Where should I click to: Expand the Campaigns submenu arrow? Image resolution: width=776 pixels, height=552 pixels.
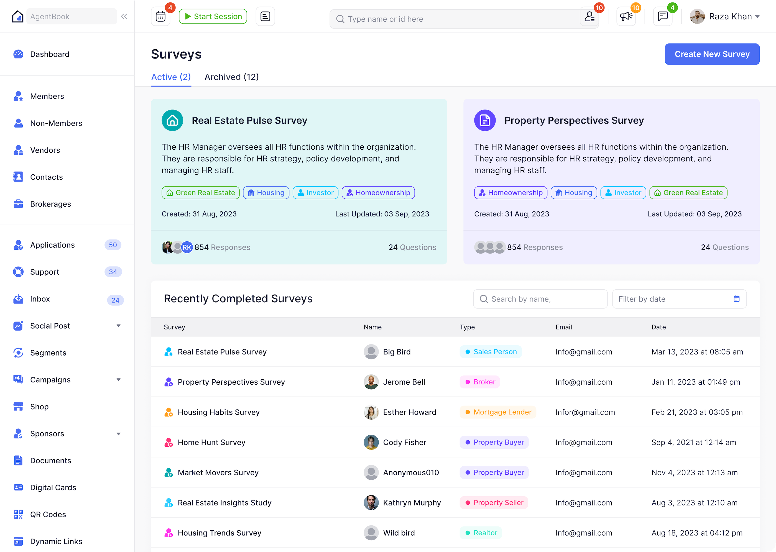pyautogui.click(x=118, y=380)
